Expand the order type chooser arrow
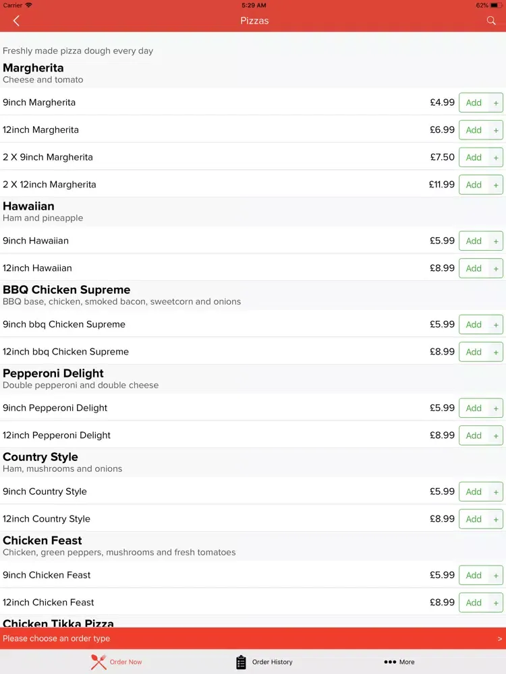This screenshot has height=674, width=506. [x=499, y=639]
